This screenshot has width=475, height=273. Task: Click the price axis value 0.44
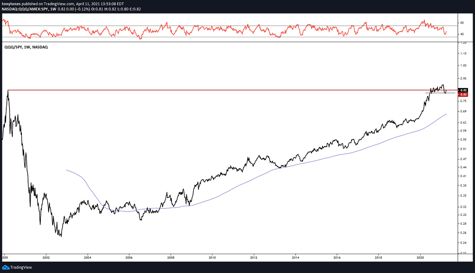tap(463, 167)
